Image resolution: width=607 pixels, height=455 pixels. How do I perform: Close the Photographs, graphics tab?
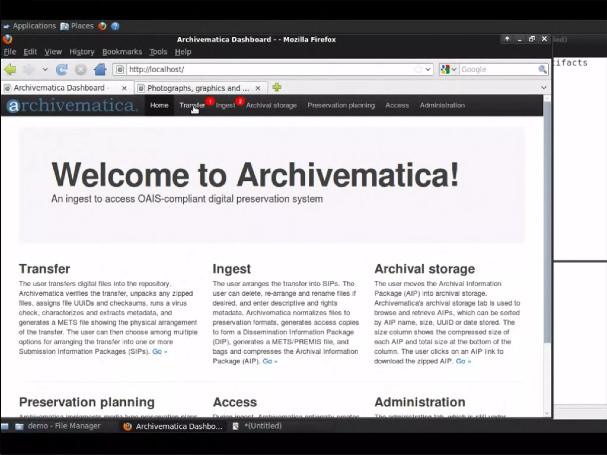pos(258,88)
